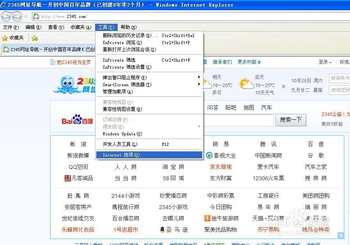Click the 2345 site icon in address bar
The height and width of the screenshot is (245, 350).
click(x=36, y=16)
